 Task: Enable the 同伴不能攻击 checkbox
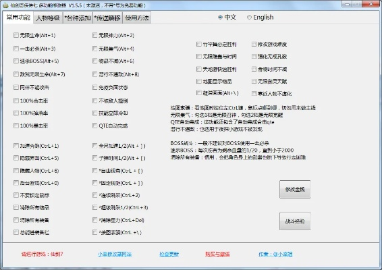[x=16, y=87]
